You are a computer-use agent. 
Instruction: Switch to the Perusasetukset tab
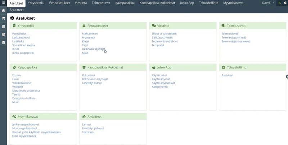point(59,3)
